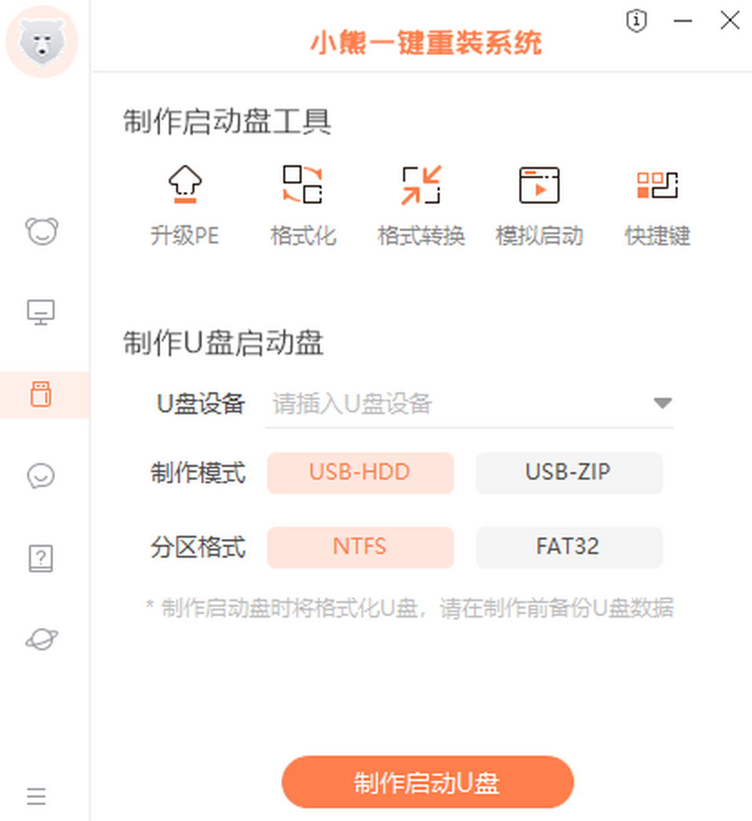This screenshot has width=752, height=821.
Task: Start the 模拟启动 boot simulator
Action: point(539,186)
